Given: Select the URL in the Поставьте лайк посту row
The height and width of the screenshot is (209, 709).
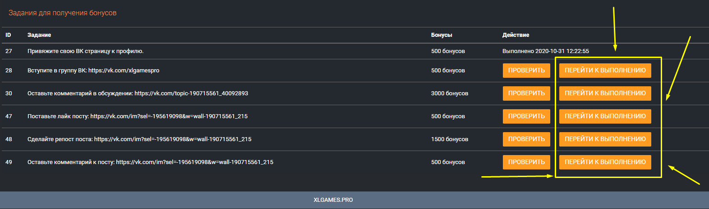Looking at the screenshot, I should (169, 116).
